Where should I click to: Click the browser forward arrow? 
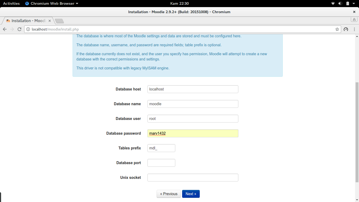click(x=12, y=29)
